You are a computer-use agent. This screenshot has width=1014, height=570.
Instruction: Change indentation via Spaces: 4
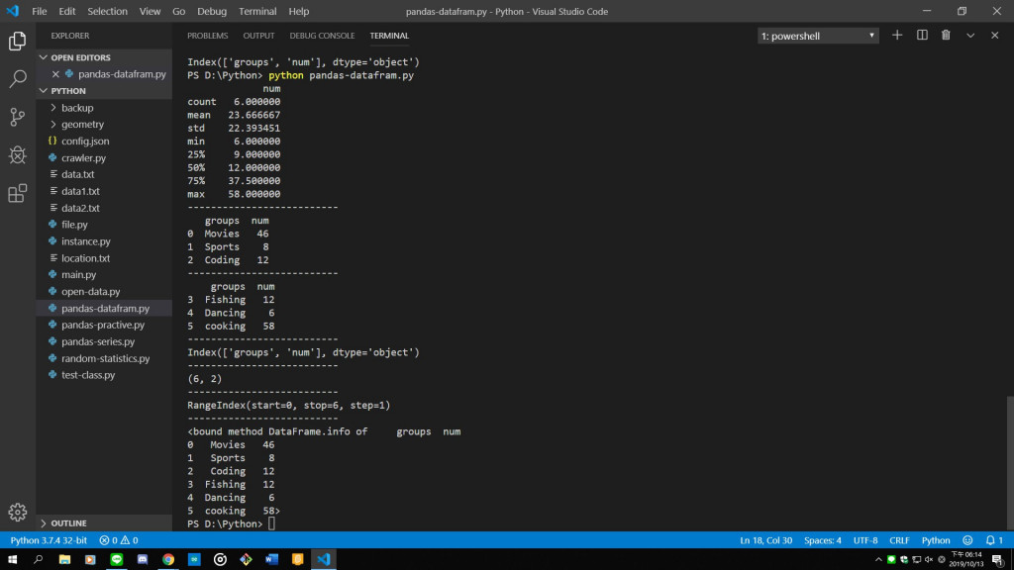[823, 540]
